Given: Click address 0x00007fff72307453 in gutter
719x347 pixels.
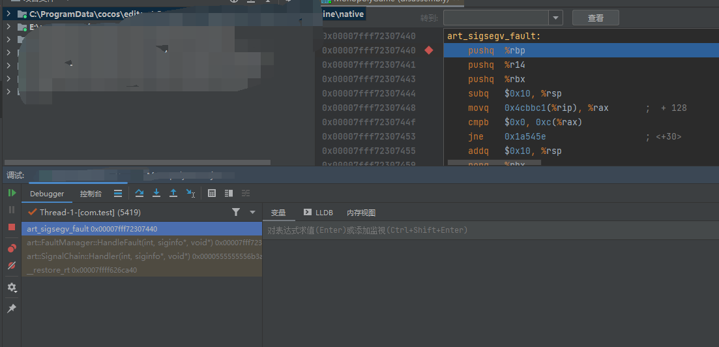Looking at the screenshot, I should 369,136.
